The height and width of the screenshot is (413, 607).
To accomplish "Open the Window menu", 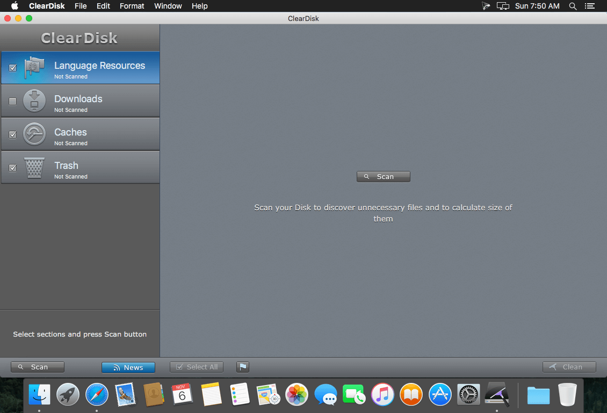I will click(x=168, y=6).
